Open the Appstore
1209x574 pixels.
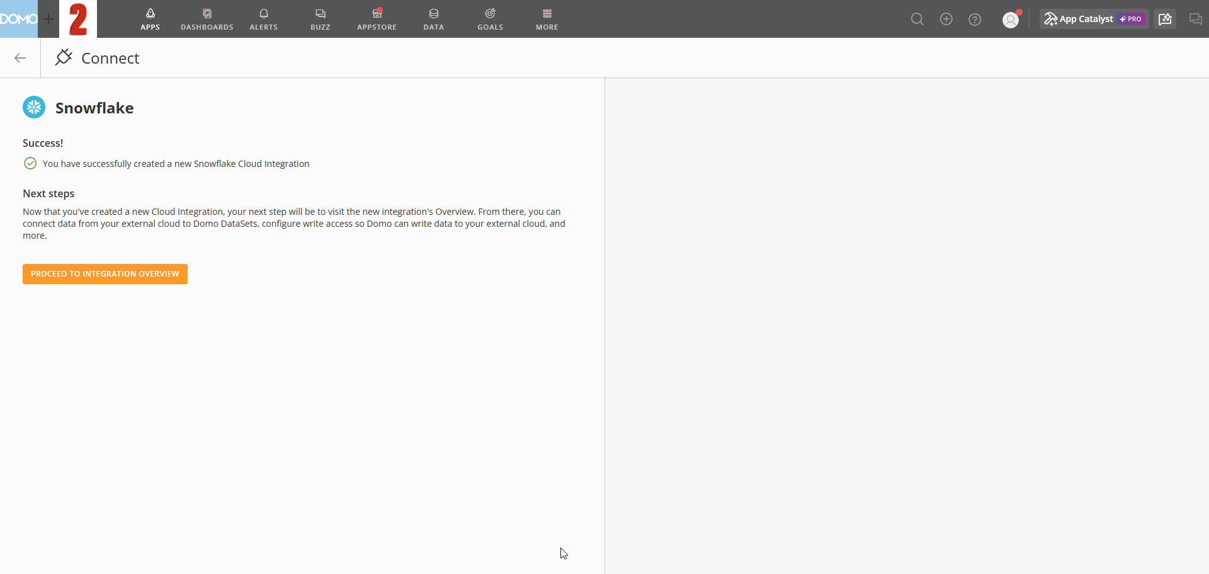click(x=377, y=19)
